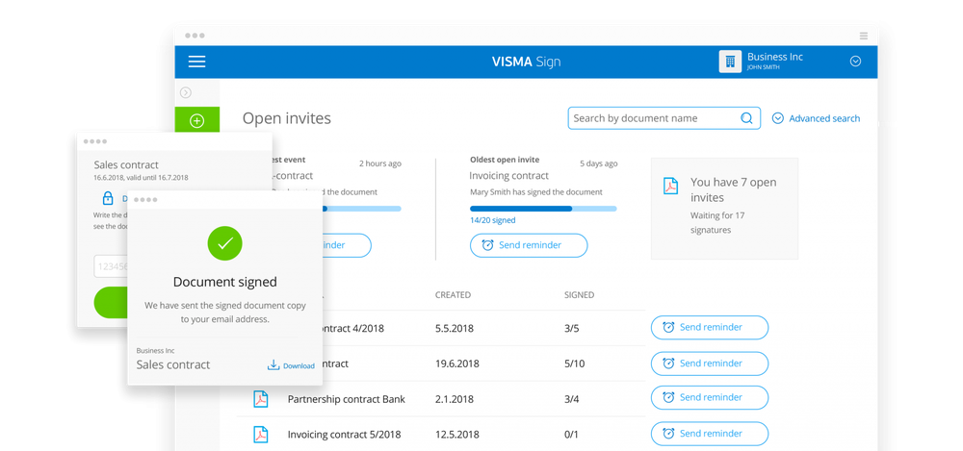Image resolution: width=963 pixels, height=451 pixels.
Task: Click the CREATED column header
Action: click(453, 294)
